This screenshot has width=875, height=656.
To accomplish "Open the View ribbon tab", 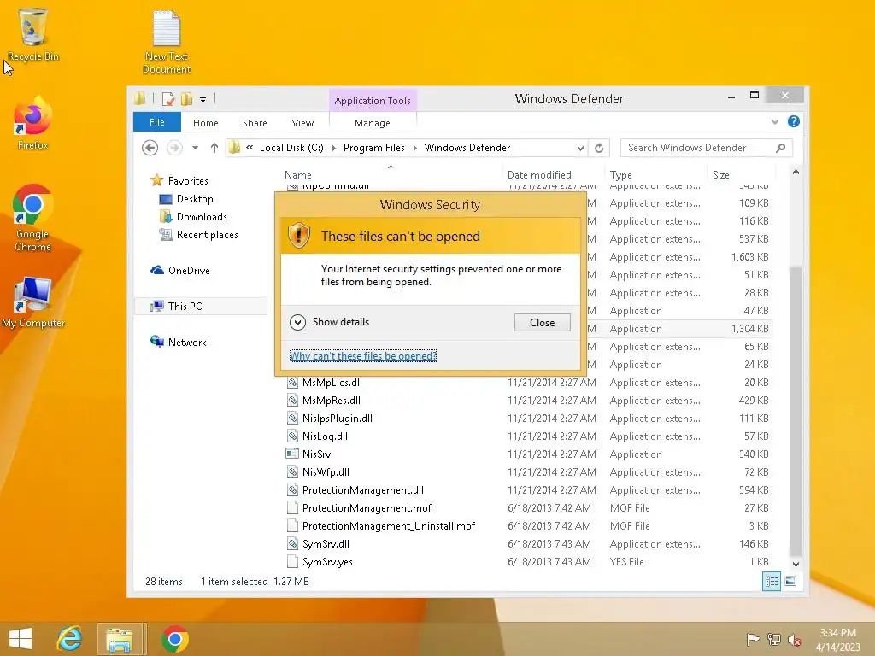I will (x=302, y=123).
